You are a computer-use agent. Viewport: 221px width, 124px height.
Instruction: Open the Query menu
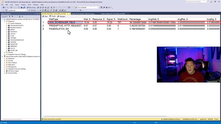17,4
